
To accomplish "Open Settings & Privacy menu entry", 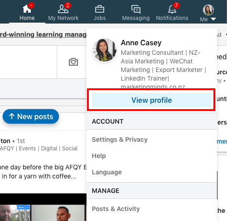I will pos(120,139).
